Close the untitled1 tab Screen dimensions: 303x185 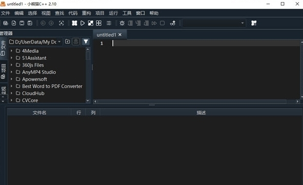pos(120,34)
